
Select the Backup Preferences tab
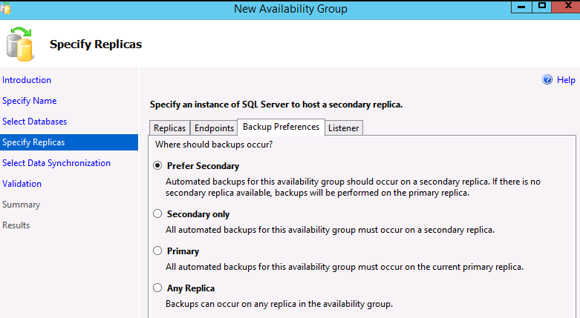281,127
